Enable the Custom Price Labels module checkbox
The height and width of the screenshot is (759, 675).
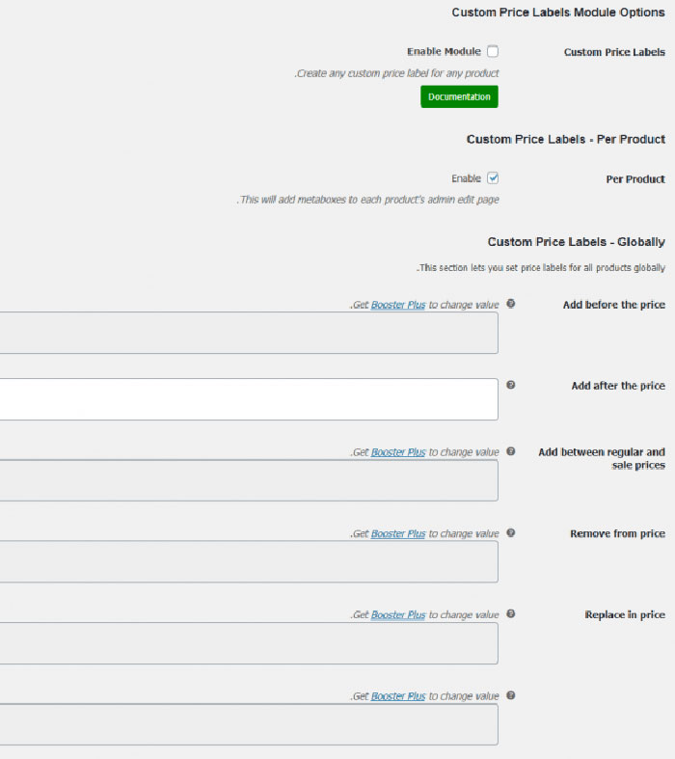493,52
